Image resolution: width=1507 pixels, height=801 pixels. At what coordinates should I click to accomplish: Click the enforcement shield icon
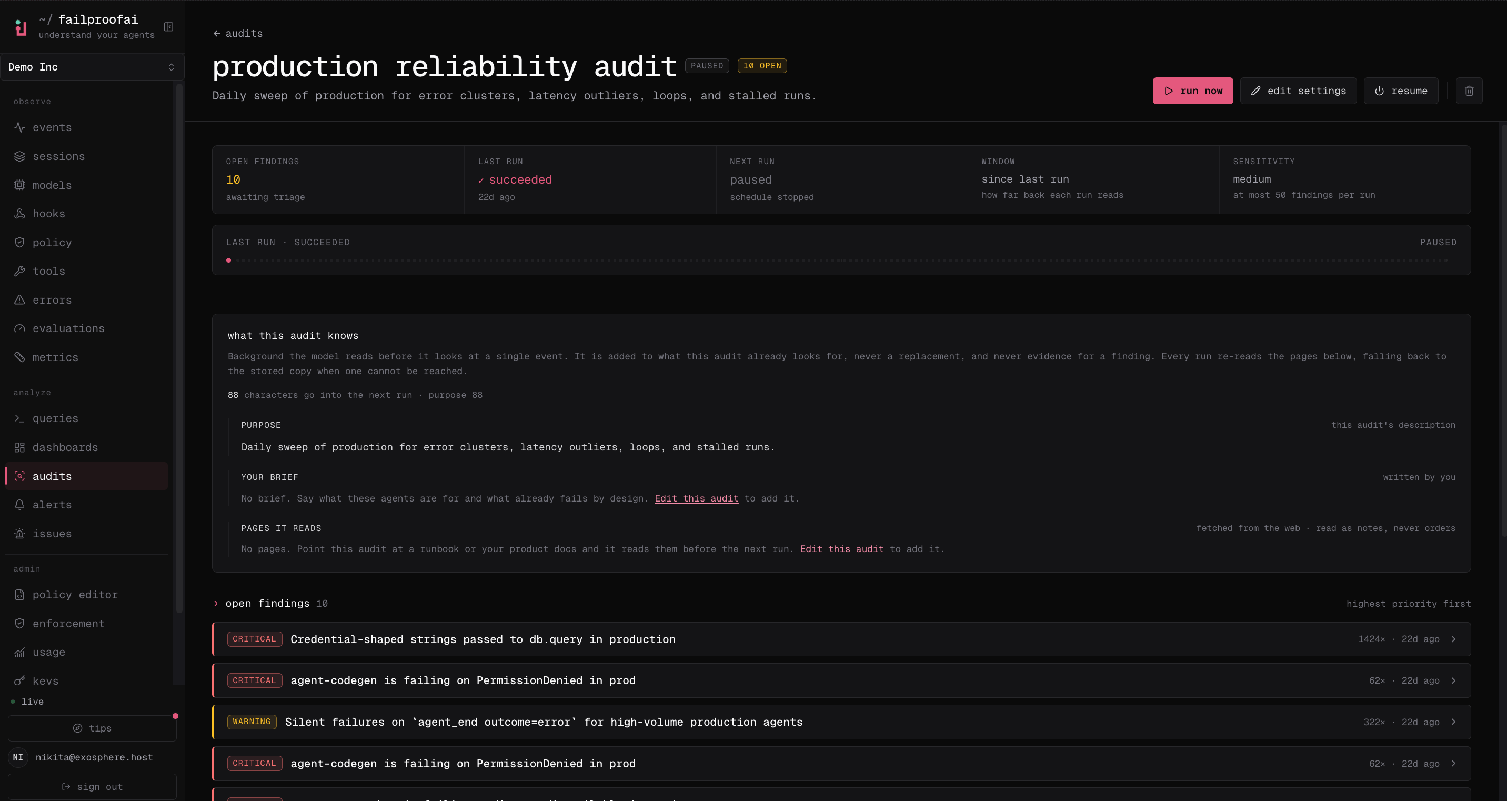pyautogui.click(x=19, y=624)
